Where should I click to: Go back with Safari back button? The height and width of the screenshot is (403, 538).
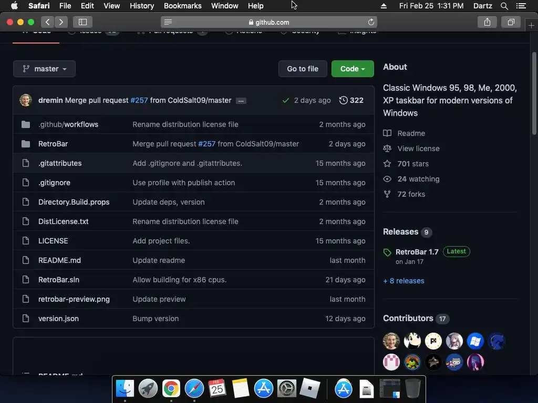point(47,22)
